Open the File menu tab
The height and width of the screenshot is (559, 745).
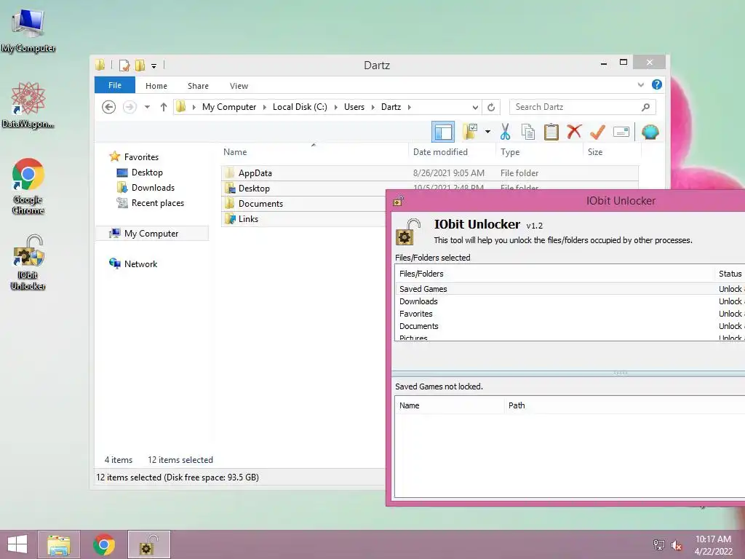(x=115, y=85)
